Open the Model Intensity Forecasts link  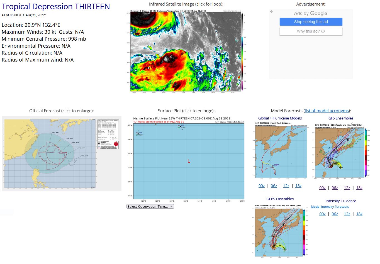330,207
